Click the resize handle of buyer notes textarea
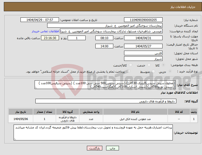Image resolution: width=202 pixels, height=155 pixels. (x=15, y=139)
